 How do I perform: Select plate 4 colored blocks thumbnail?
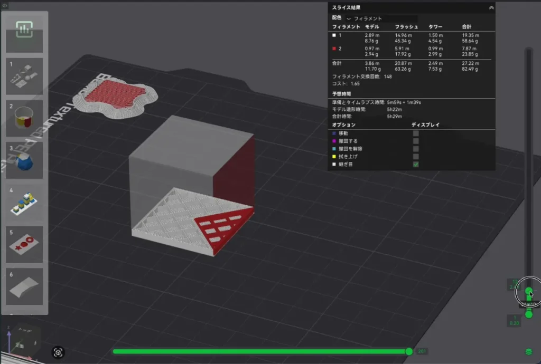pos(24,203)
